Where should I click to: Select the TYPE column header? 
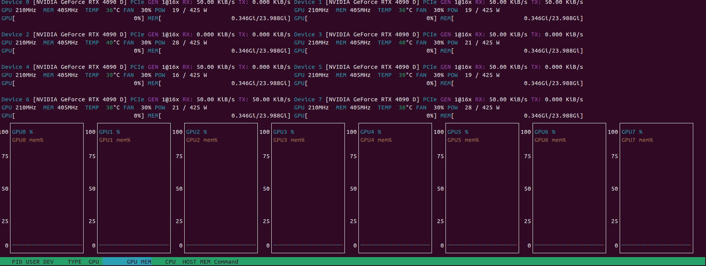click(x=75, y=262)
